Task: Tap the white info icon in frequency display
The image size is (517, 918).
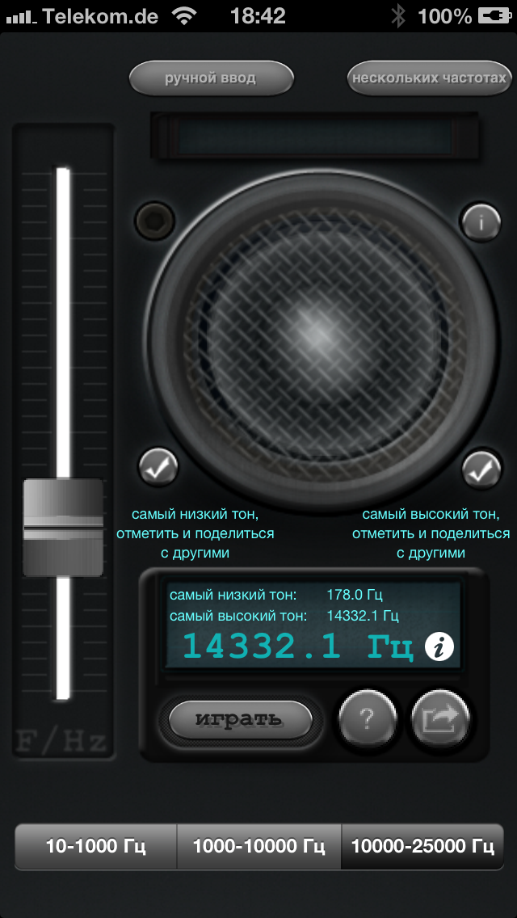Action: click(x=439, y=647)
